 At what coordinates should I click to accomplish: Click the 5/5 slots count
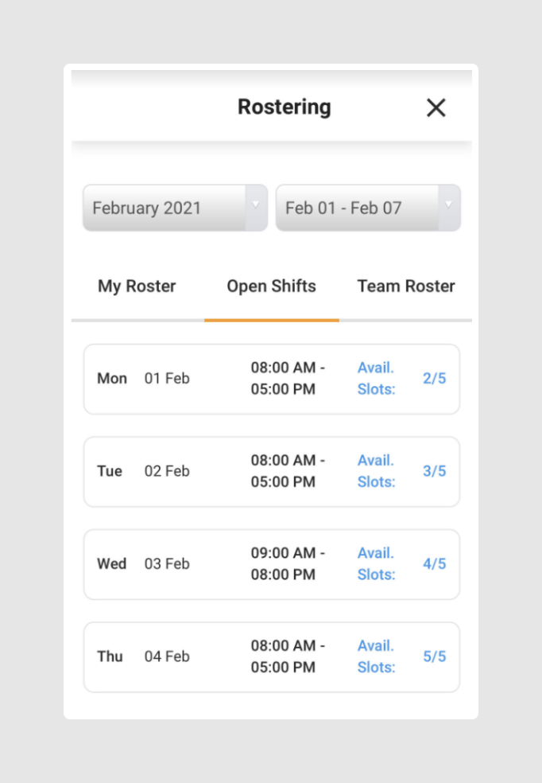click(434, 656)
